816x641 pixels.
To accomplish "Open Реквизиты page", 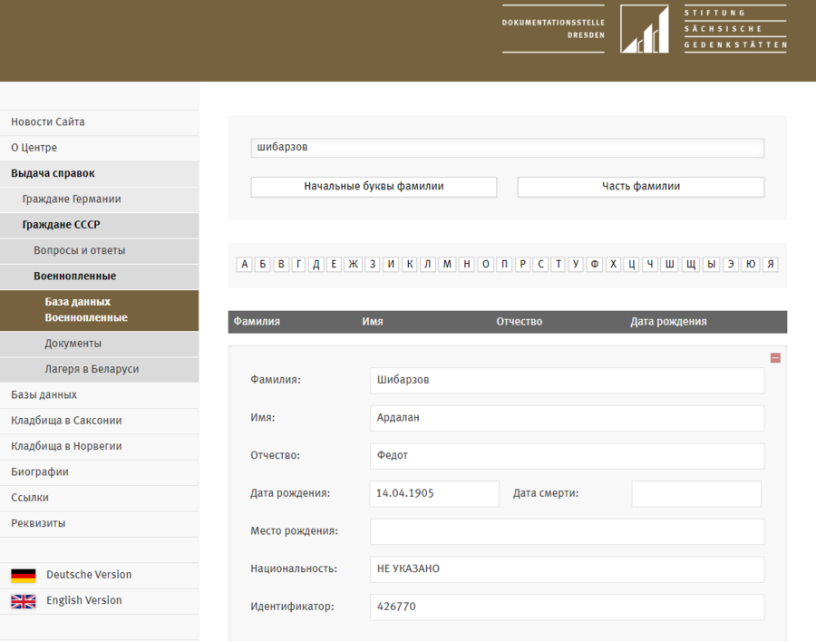I will [x=100, y=524].
